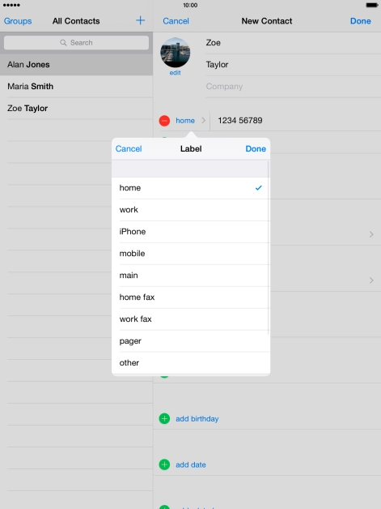Tap the search magnifier icon
The width and height of the screenshot is (381, 509).
(x=63, y=42)
